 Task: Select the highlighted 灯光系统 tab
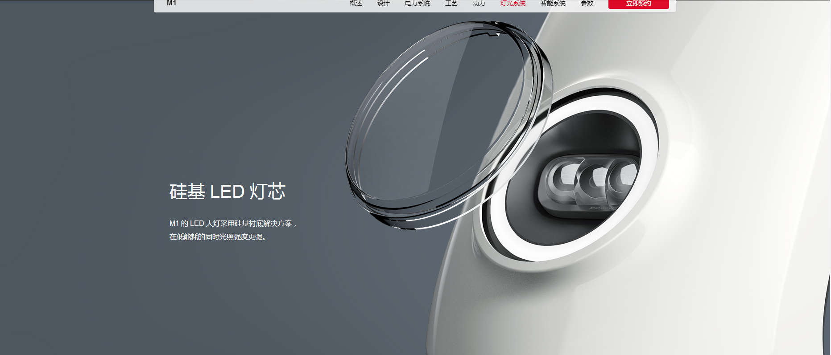point(513,3)
